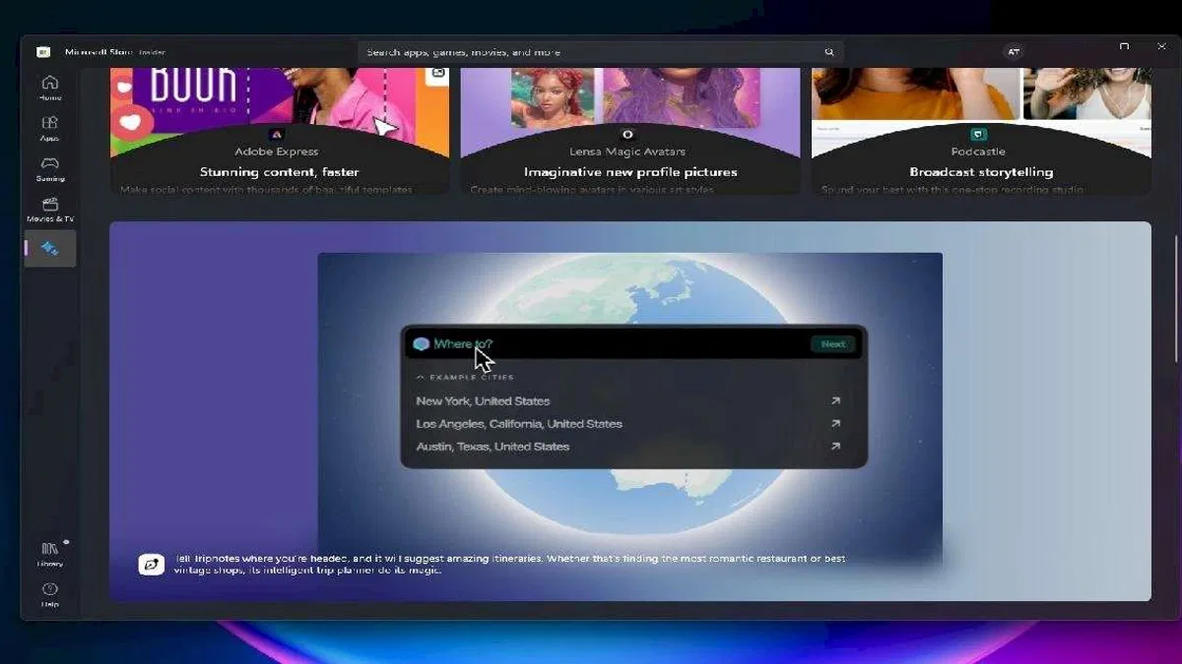
Task: Click the Adobe Express app icon
Action: click(x=276, y=135)
